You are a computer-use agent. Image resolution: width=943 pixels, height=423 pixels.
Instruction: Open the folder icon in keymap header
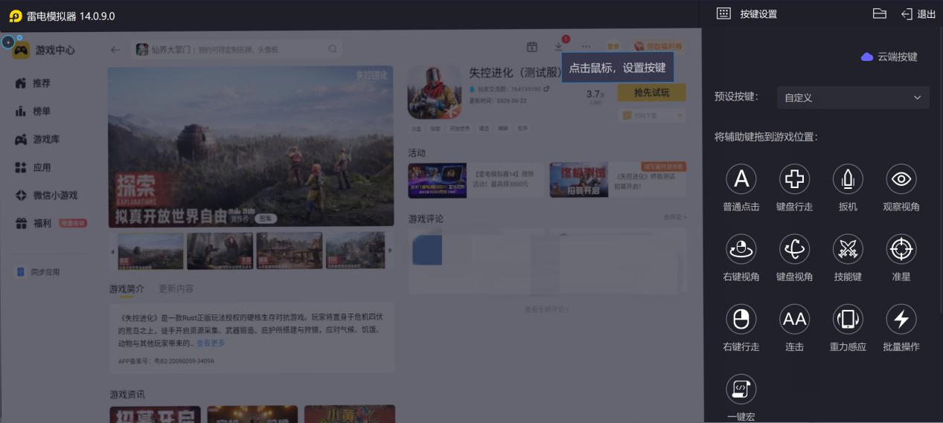click(879, 13)
